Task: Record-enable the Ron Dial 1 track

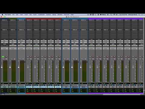Action: point(31,57)
